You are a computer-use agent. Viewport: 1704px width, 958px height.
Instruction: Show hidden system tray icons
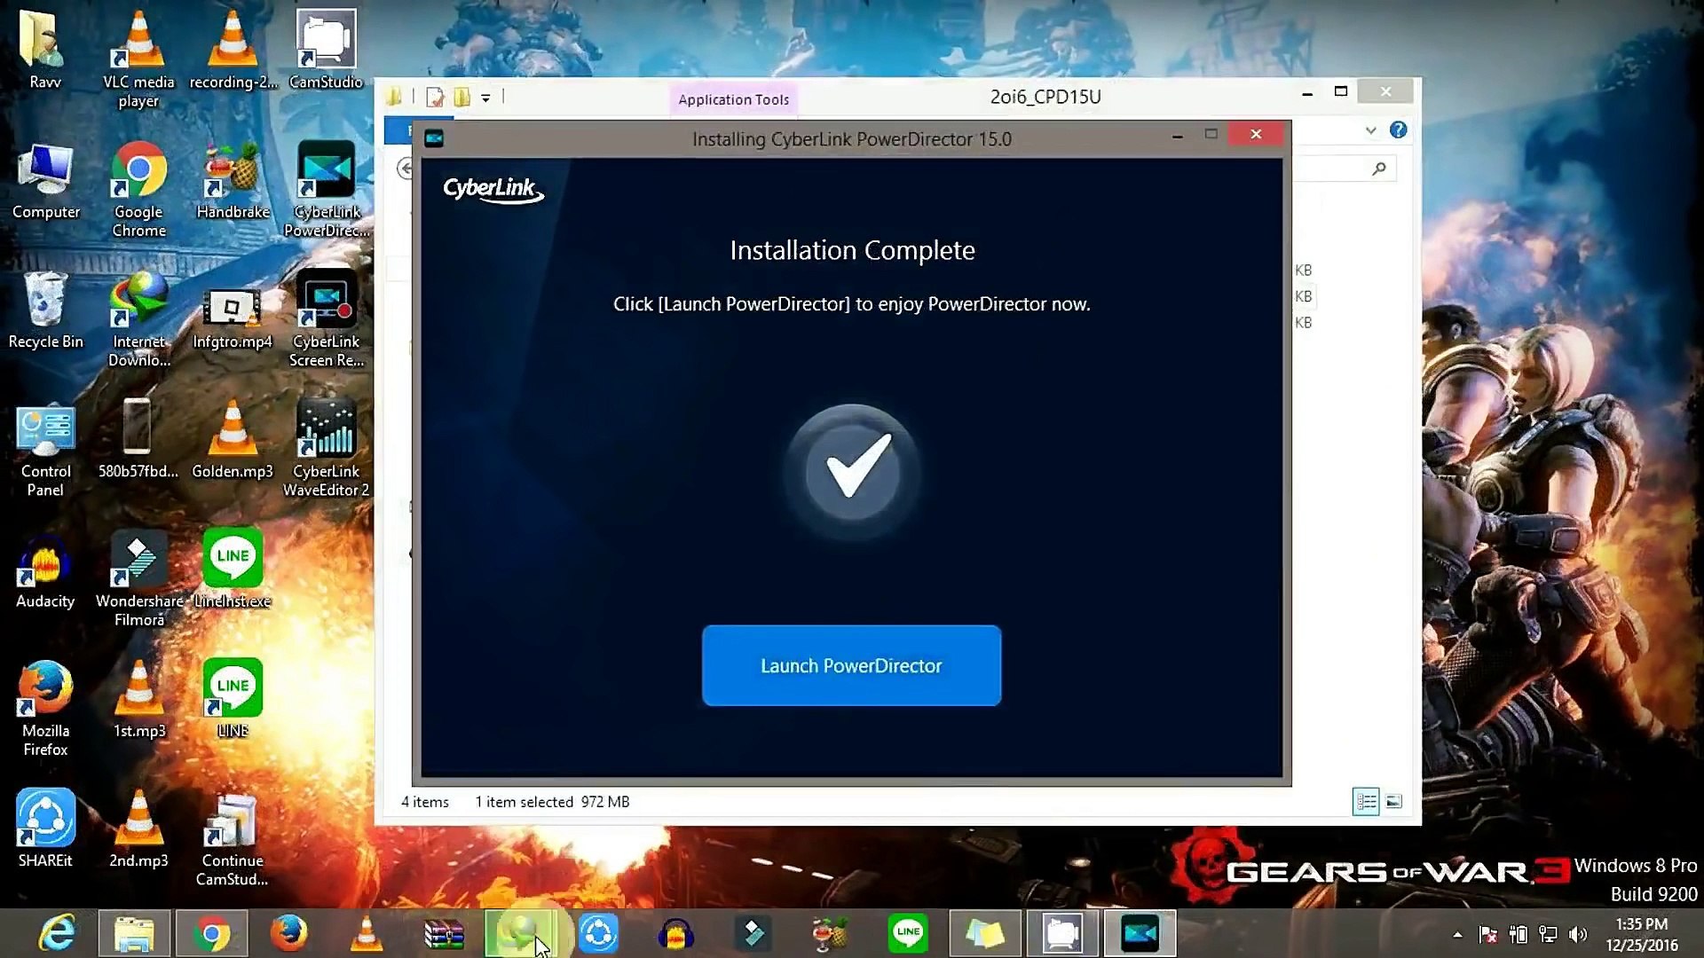[1457, 934]
